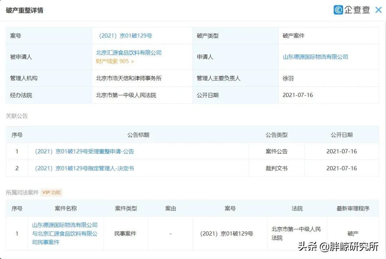This screenshot has height=259, width=386.
Task: Click the 关联公告 section heading
Action: [x=17, y=116]
